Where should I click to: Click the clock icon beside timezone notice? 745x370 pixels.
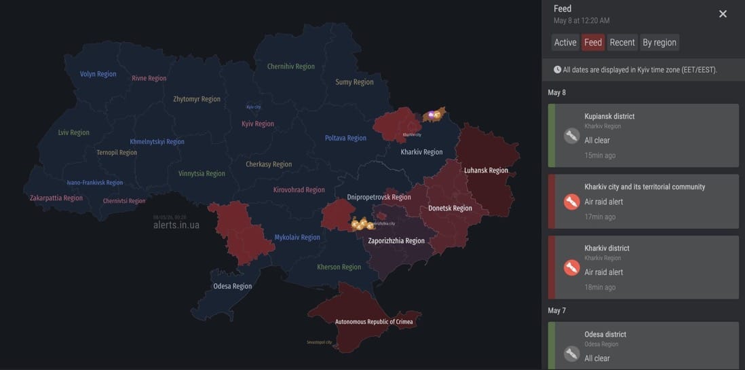pyautogui.click(x=557, y=69)
